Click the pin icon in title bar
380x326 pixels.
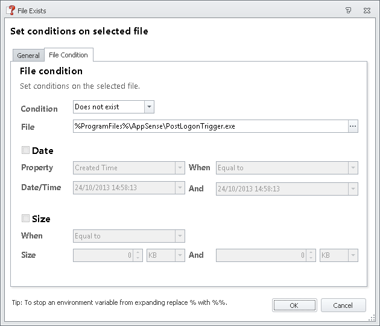coord(348,10)
